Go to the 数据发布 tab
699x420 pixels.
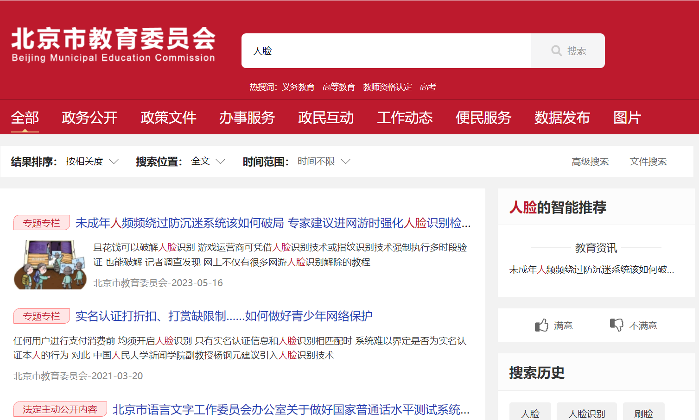562,118
